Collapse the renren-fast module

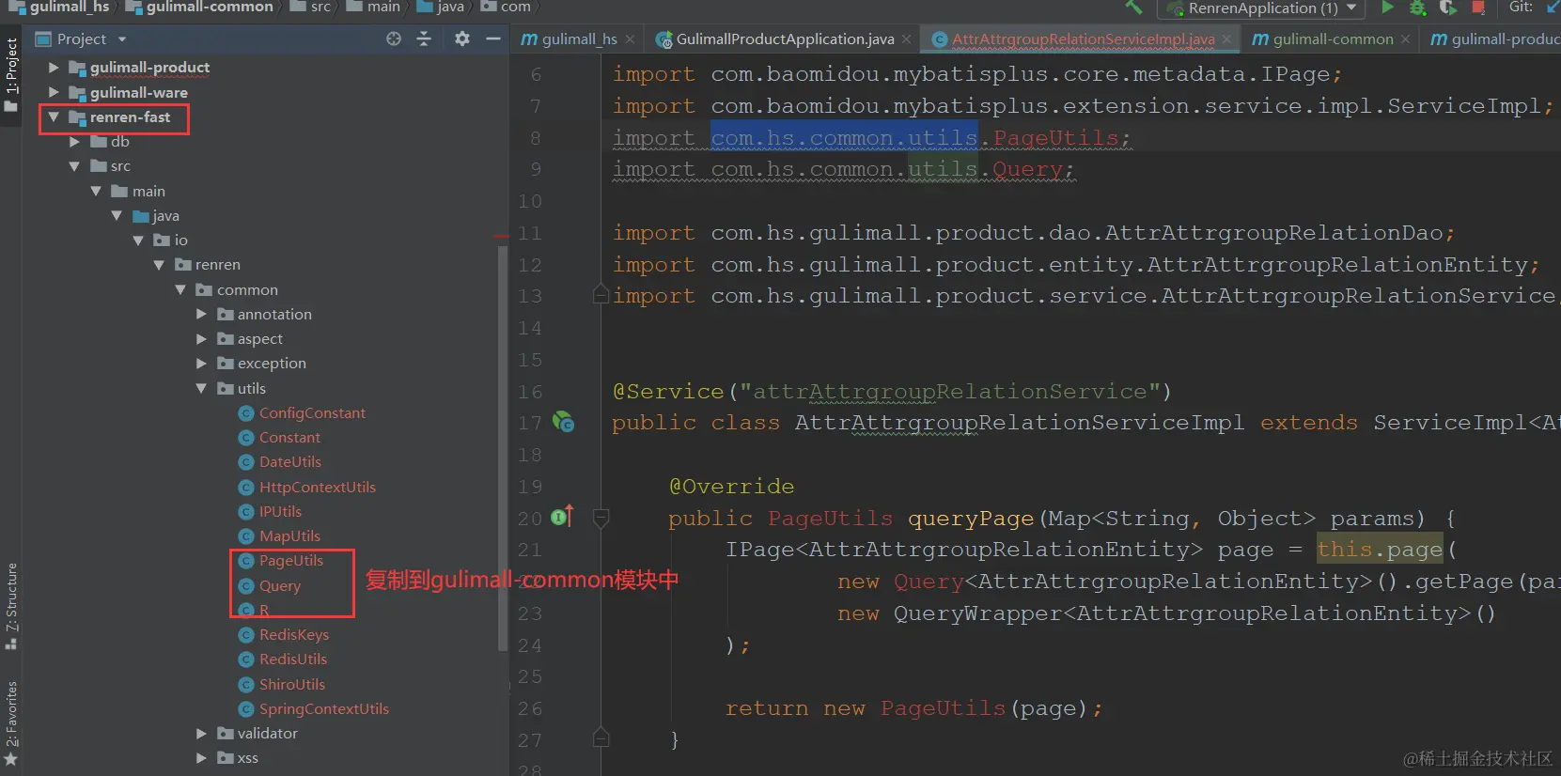pos(54,117)
